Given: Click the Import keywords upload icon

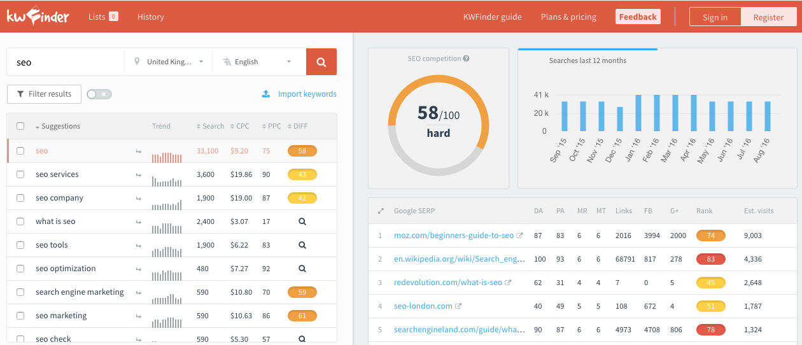Looking at the screenshot, I should pos(266,94).
